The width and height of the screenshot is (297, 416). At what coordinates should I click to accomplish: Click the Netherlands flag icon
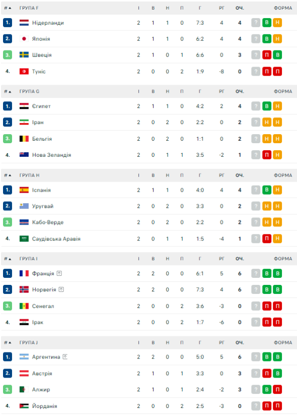pos(24,23)
